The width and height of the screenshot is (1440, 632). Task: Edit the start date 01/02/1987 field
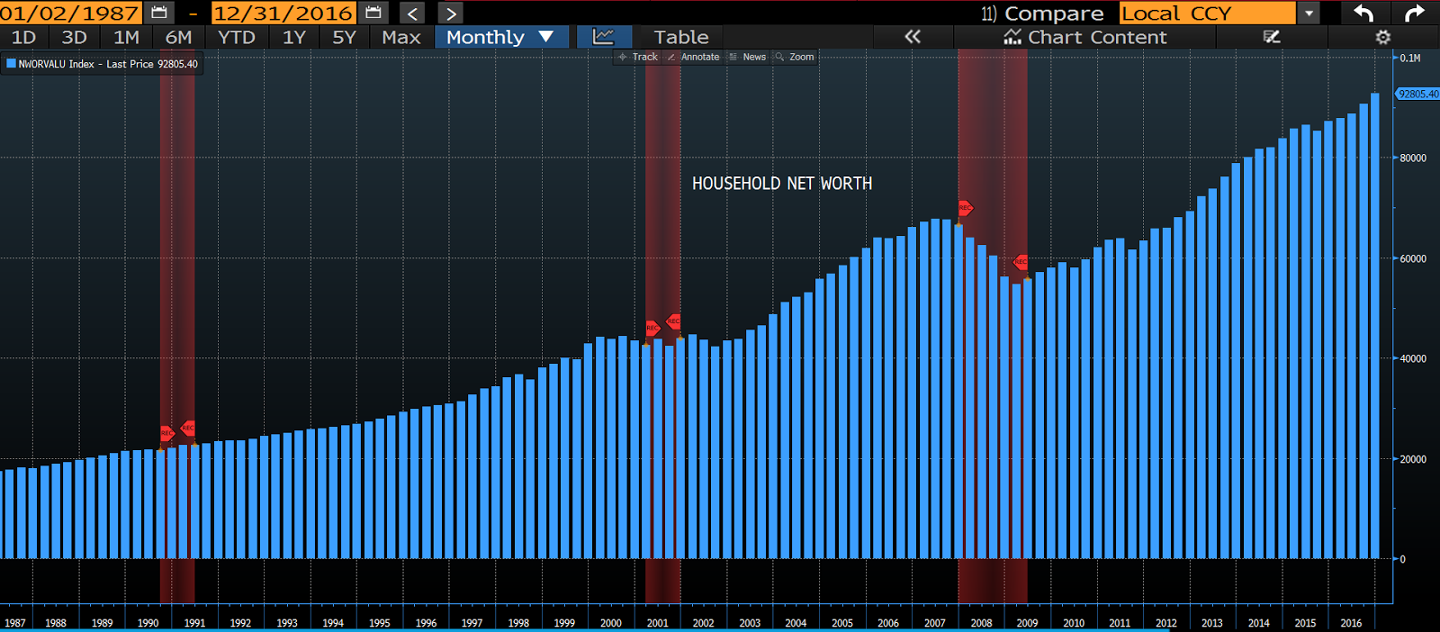coord(70,13)
